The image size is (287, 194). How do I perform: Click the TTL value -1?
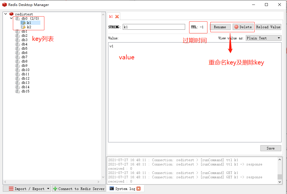click(201, 27)
